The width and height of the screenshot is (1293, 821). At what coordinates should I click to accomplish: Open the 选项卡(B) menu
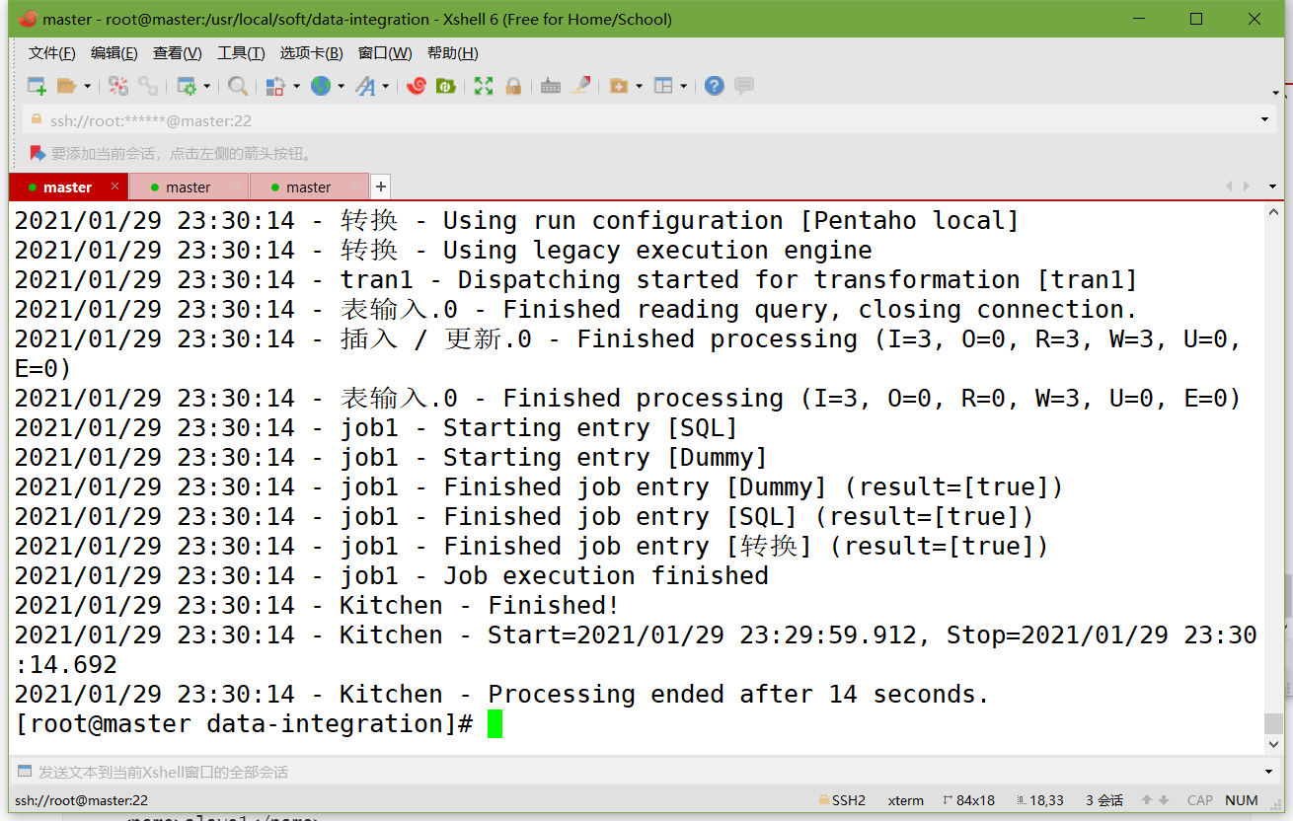311,53
